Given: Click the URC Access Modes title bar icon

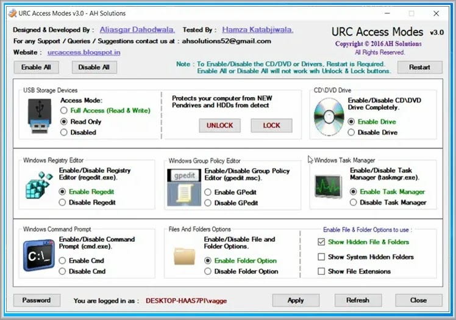Looking at the screenshot, I should pyautogui.click(x=13, y=13).
